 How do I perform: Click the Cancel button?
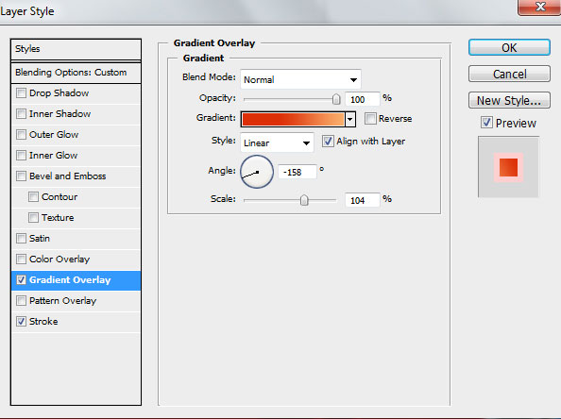[x=509, y=74]
